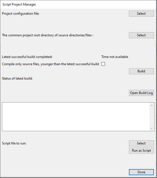Click the Compile only source files label
The height and width of the screenshot is (178, 157).
pos(50,64)
